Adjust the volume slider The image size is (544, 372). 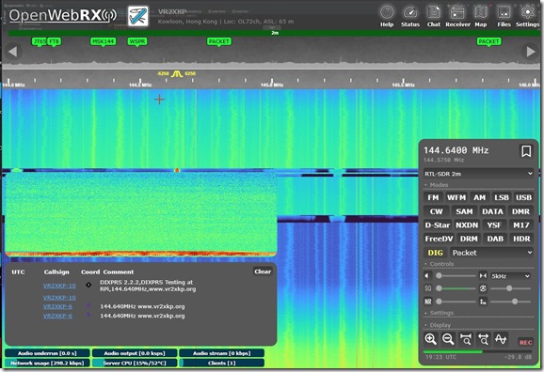tap(456, 276)
